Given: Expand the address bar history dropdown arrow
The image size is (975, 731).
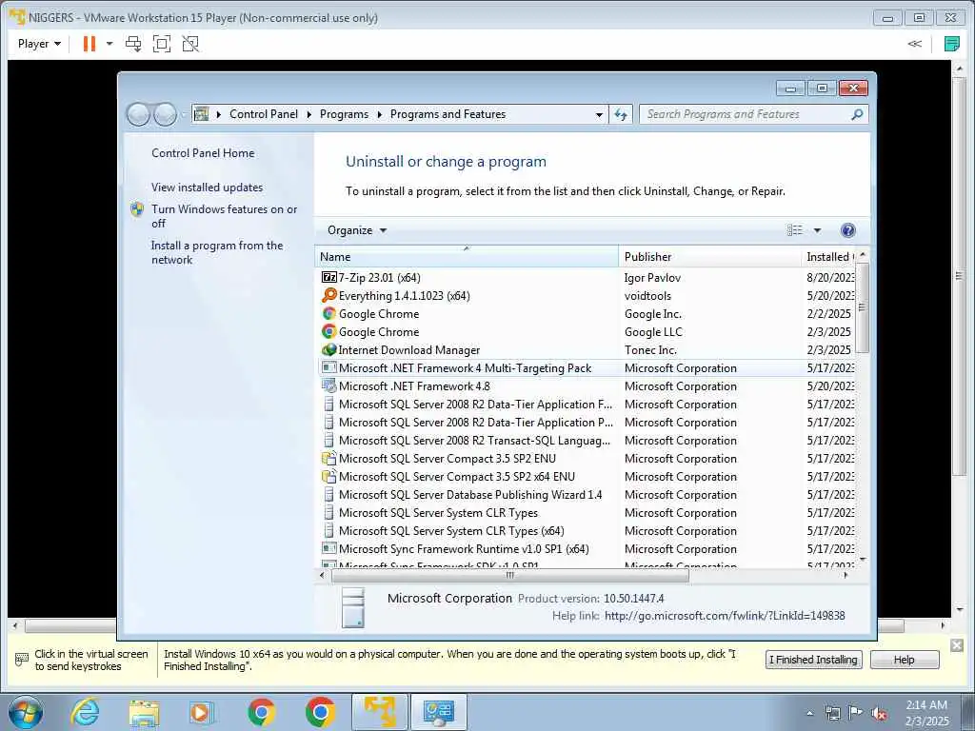Looking at the screenshot, I should click(599, 114).
